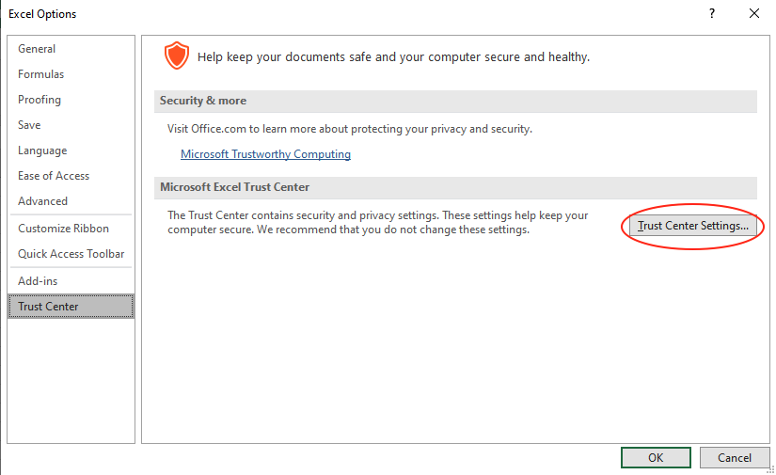Open the Save options page

(29, 125)
